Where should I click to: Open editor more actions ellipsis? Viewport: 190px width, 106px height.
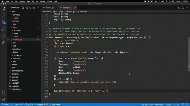[187, 8]
